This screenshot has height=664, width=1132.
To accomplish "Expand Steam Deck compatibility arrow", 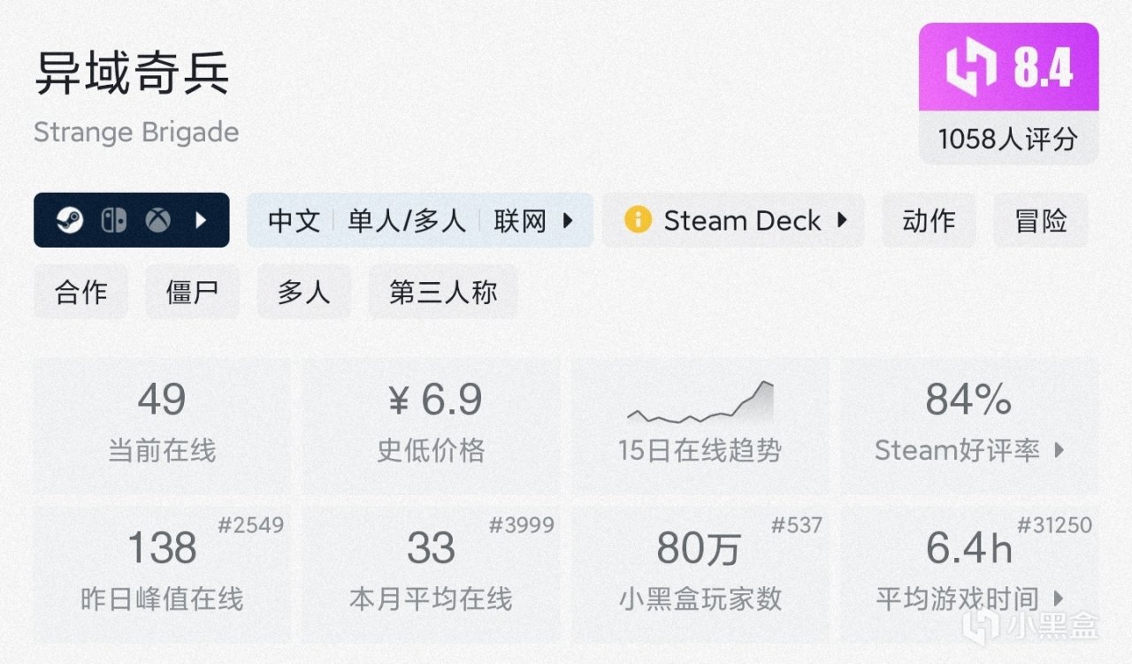I will [x=842, y=219].
